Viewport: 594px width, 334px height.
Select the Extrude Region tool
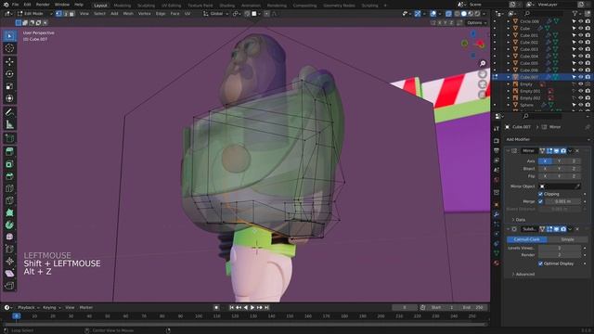10,151
